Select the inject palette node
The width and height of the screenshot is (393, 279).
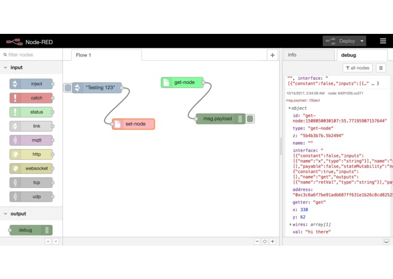click(x=31, y=84)
